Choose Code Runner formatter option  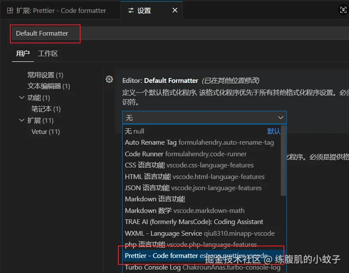point(202,154)
